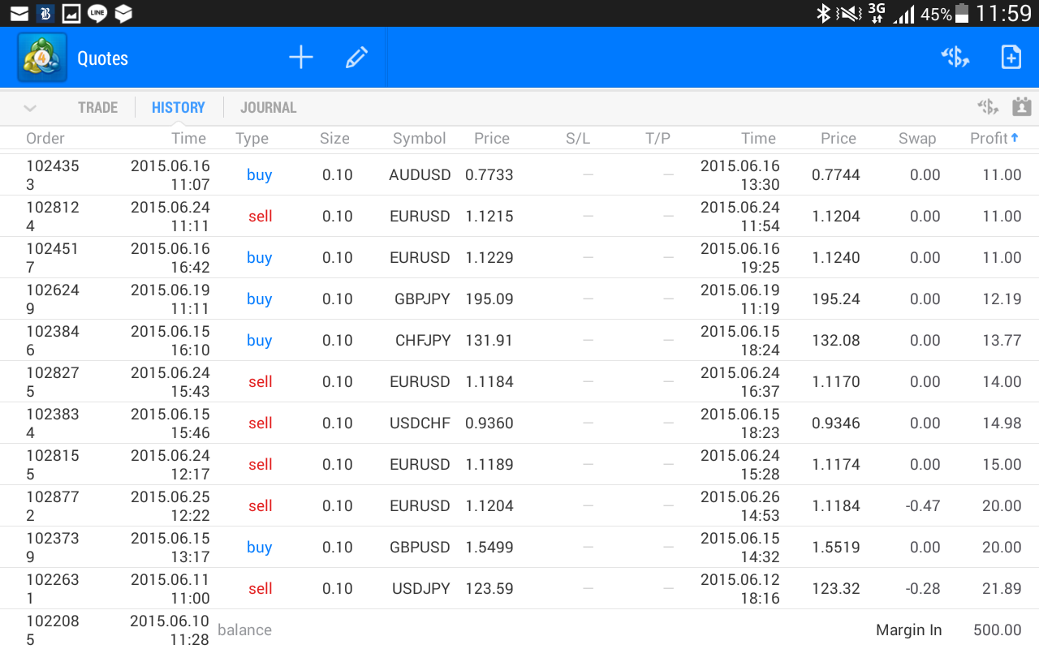
Task: Tap the muted sound status icon
Action: (850, 13)
